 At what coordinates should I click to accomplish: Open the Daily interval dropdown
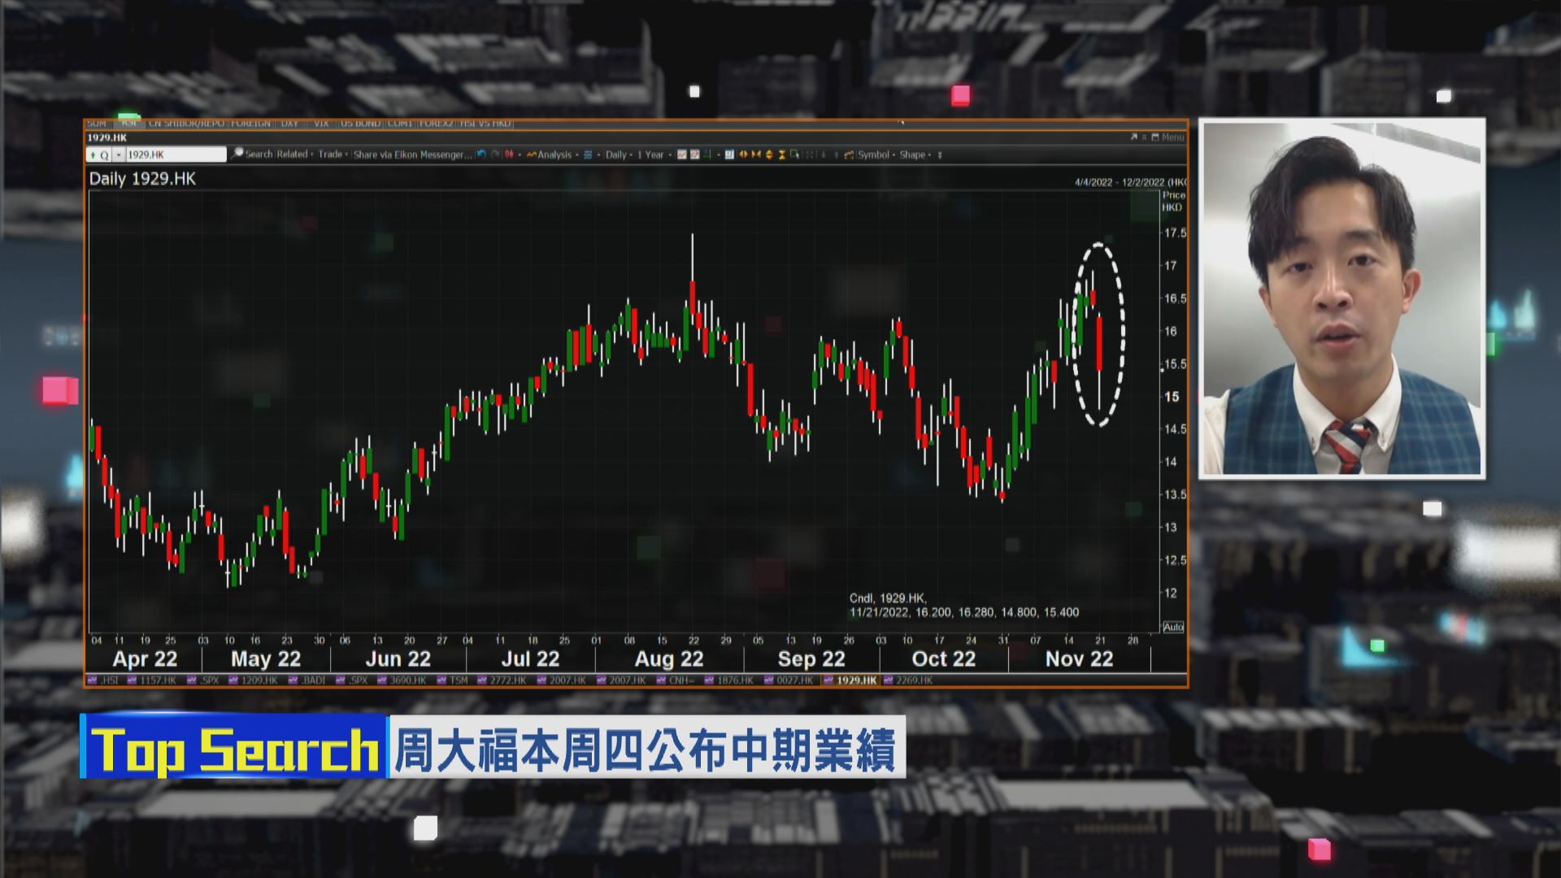[x=618, y=154]
